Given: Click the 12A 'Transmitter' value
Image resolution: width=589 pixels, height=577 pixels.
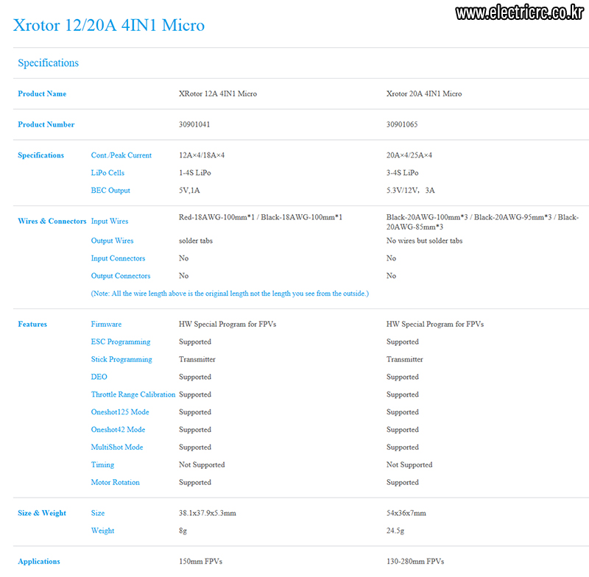Looking at the screenshot, I should (197, 359).
